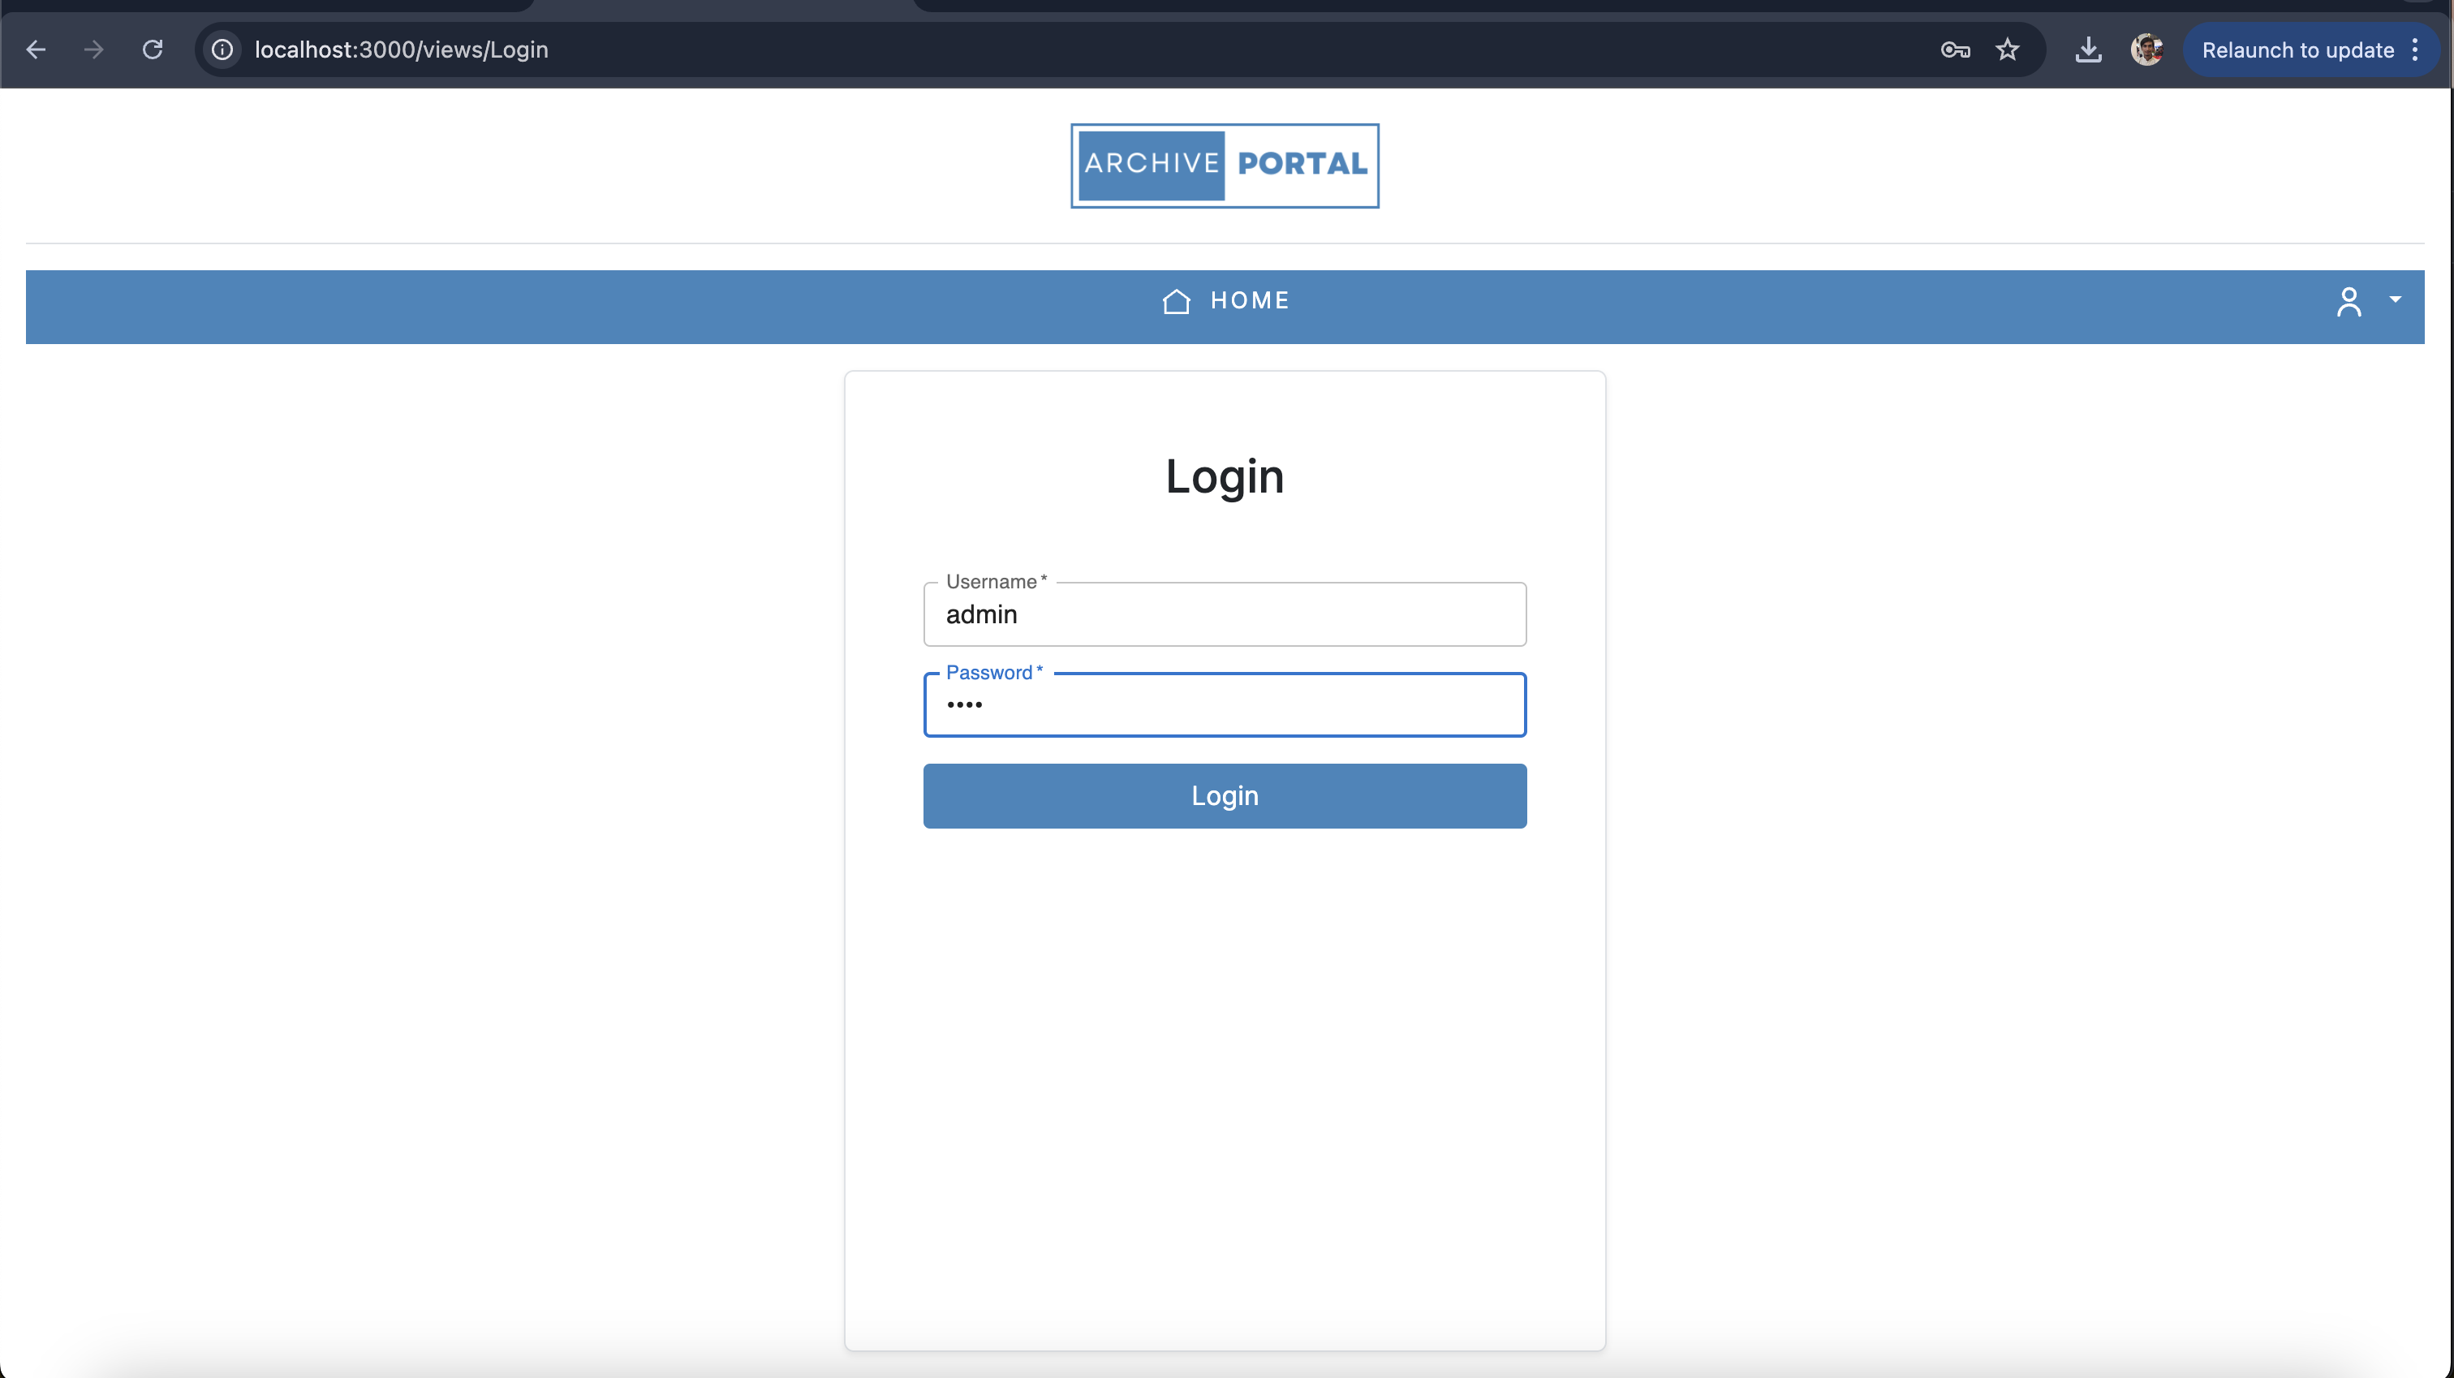Click the browser forward arrow
This screenshot has height=1378, width=2454.
pyautogui.click(x=93, y=50)
